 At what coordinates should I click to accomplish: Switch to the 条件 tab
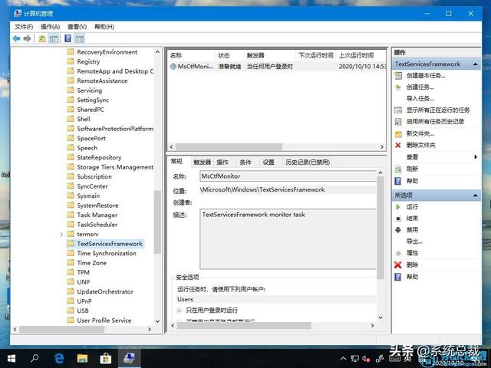pyautogui.click(x=245, y=162)
